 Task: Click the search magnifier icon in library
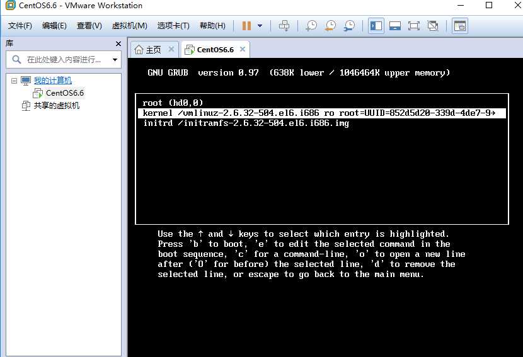(x=16, y=60)
